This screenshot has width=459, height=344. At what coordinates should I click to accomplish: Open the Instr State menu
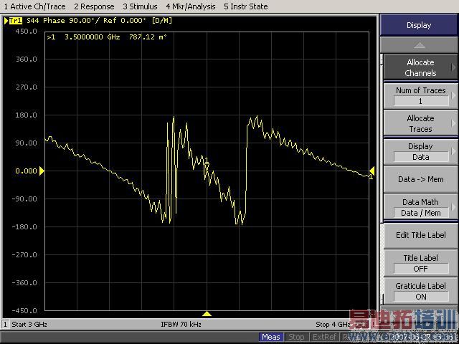point(245,6)
